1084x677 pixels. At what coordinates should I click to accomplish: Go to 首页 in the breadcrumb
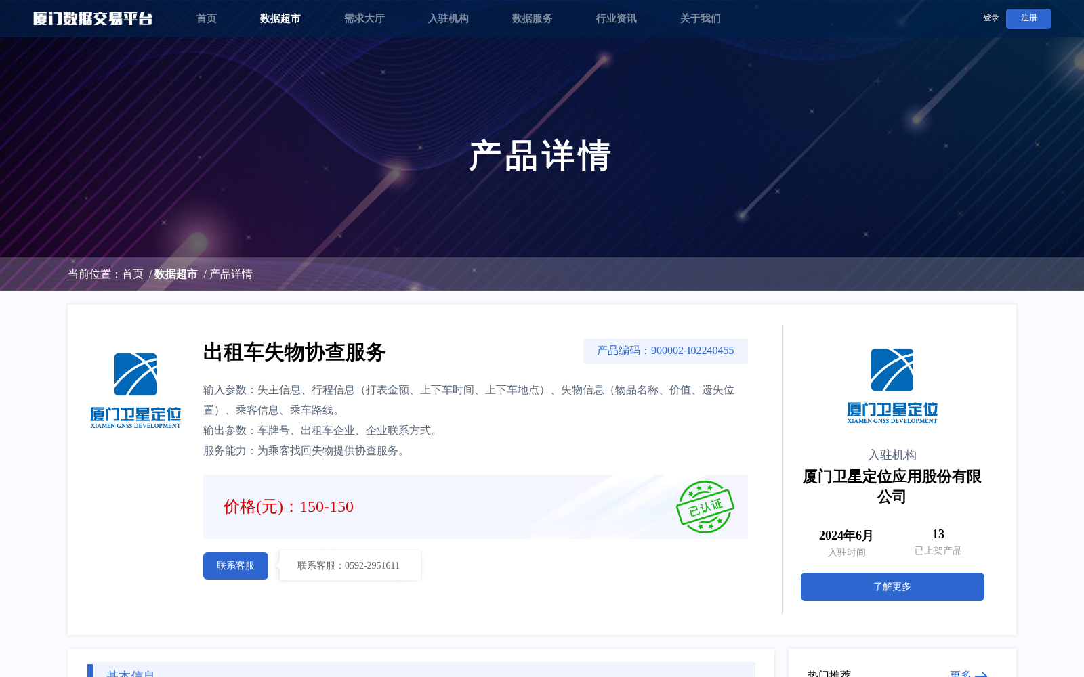click(133, 274)
